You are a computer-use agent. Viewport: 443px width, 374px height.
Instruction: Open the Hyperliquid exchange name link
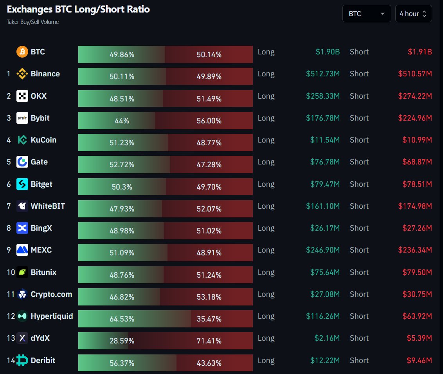[52, 316]
